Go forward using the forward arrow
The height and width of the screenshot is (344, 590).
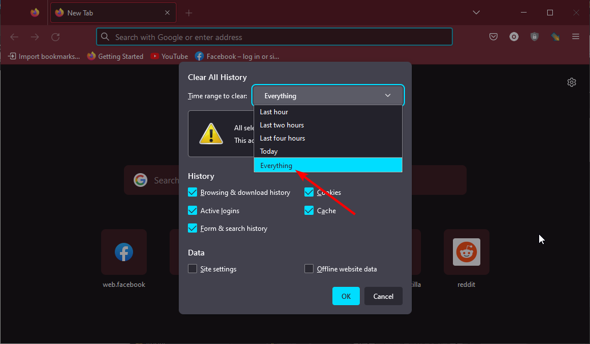click(x=35, y=37)
